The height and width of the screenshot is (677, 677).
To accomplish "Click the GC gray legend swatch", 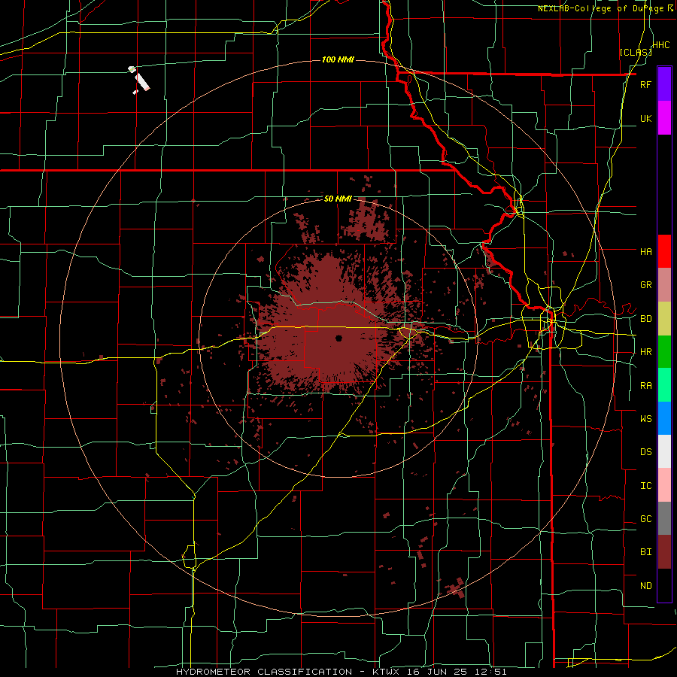I will point(664,518).
